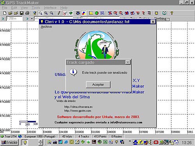This screenshot has height=146, width=195.
Task: Click the scale field showing 1:250 m
Action: pyautogui.click(x=14, y=19)
